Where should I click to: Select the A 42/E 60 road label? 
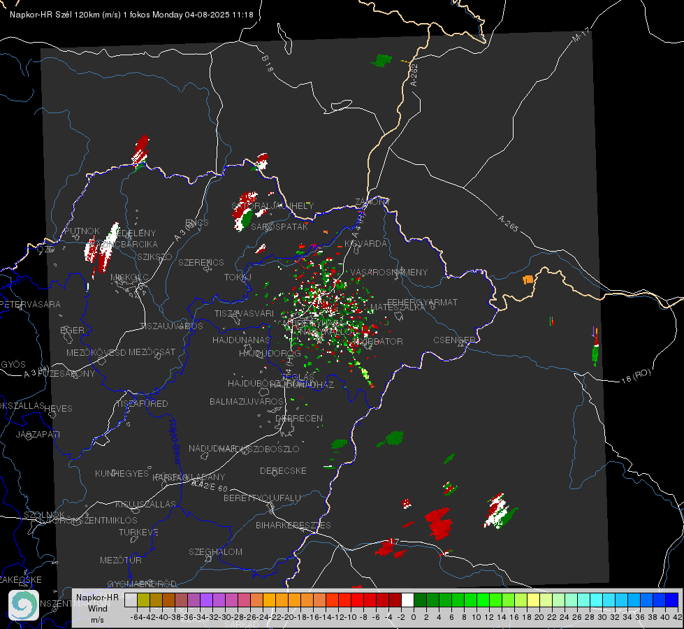pyautogui.click(x=210, y=486)
